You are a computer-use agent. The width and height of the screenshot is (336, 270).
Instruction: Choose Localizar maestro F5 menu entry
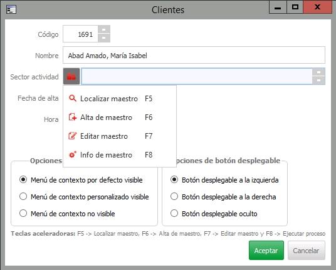120,99
